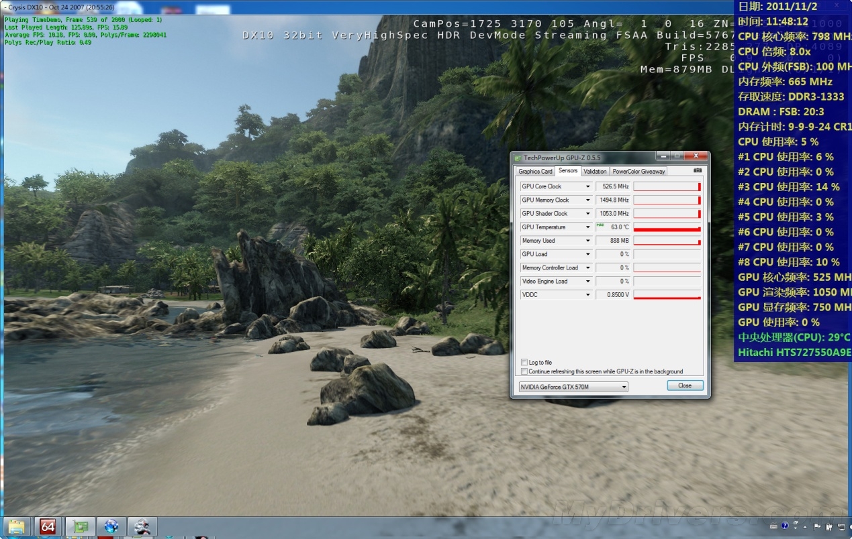
Task: Click the 1053.0 MHz shader clock value
Action: pos(613,213)
